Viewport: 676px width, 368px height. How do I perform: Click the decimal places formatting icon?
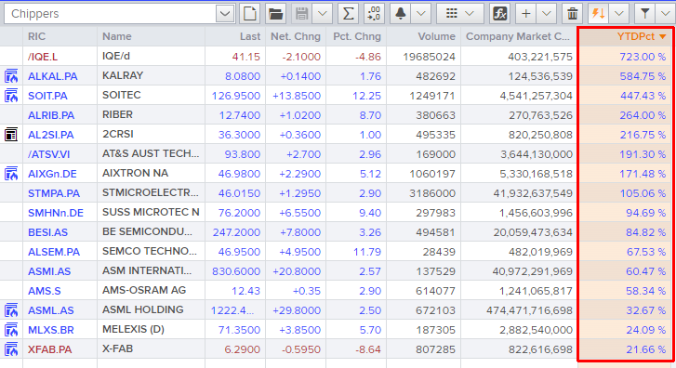(x=374, y=14)
